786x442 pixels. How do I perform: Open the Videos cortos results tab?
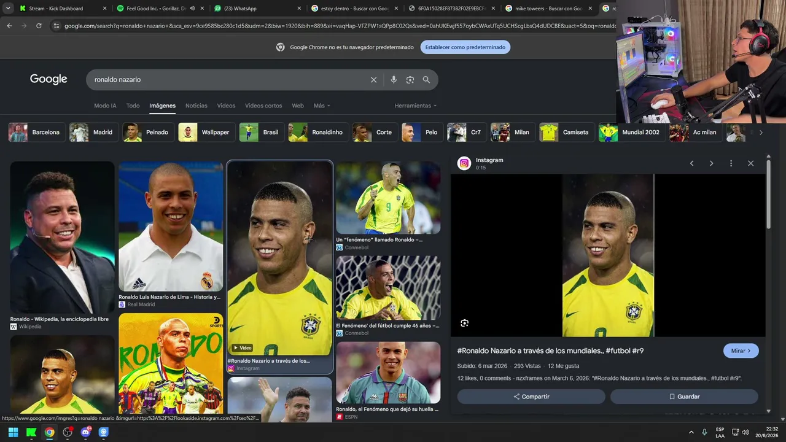263,106
